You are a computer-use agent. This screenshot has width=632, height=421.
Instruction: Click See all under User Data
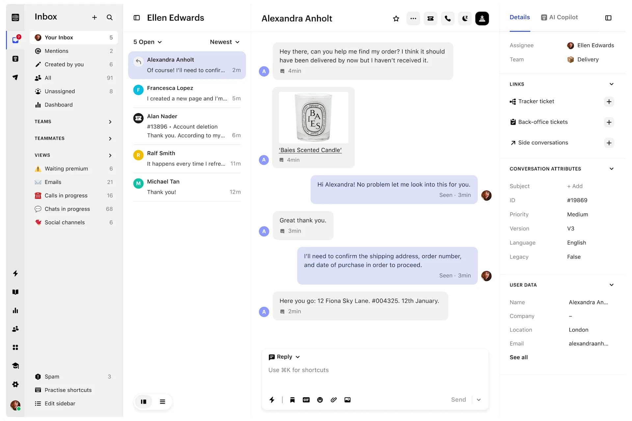pos(518,357)
